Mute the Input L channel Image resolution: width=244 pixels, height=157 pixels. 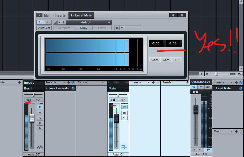(40, 113)
